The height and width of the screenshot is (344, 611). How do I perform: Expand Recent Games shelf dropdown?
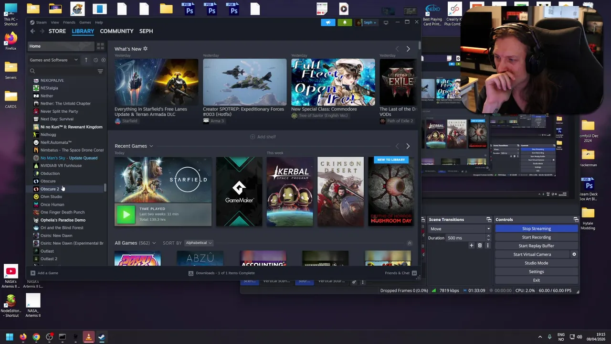151,146
